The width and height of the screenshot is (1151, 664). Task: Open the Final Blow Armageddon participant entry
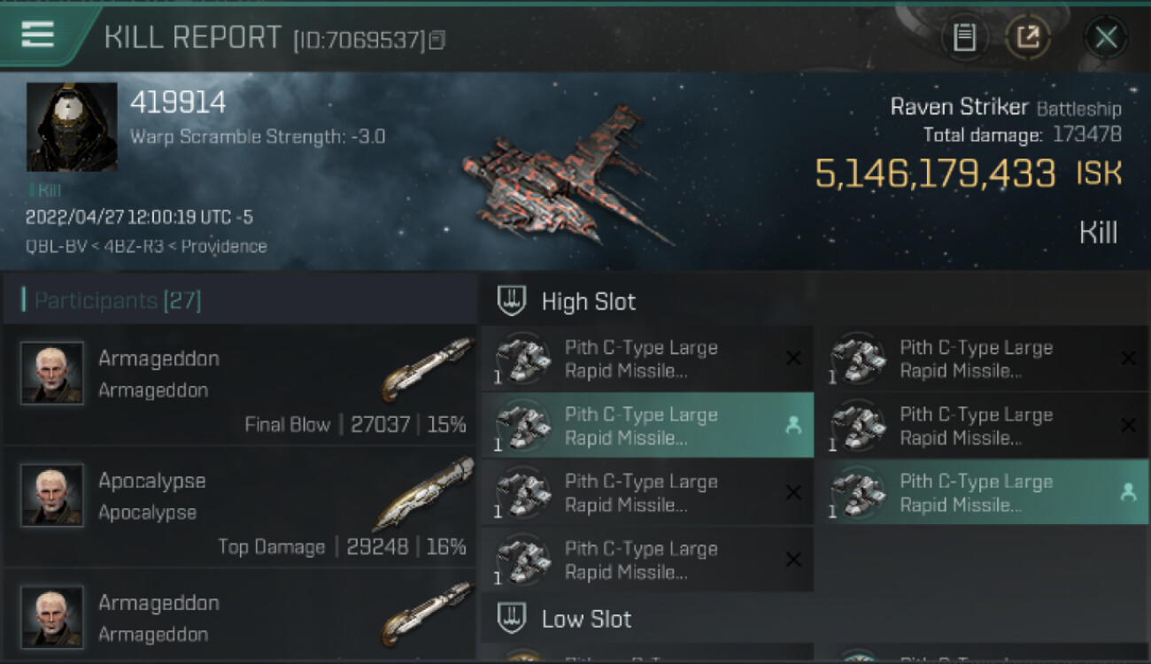point(239,385)
